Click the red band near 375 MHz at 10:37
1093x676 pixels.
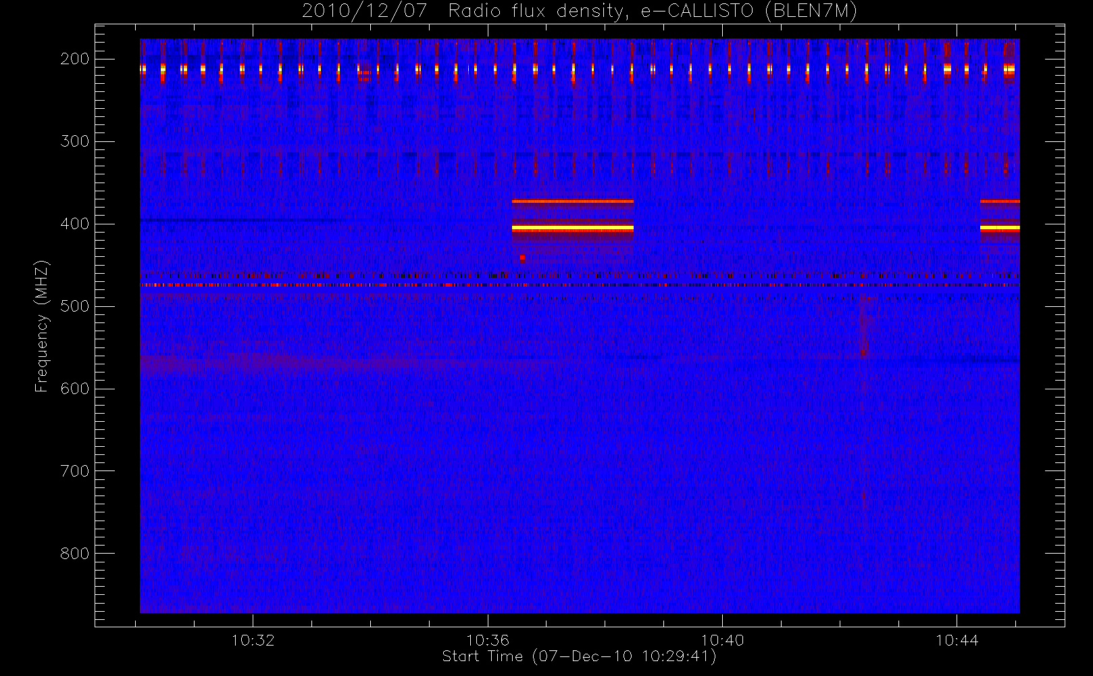(573, 201)
